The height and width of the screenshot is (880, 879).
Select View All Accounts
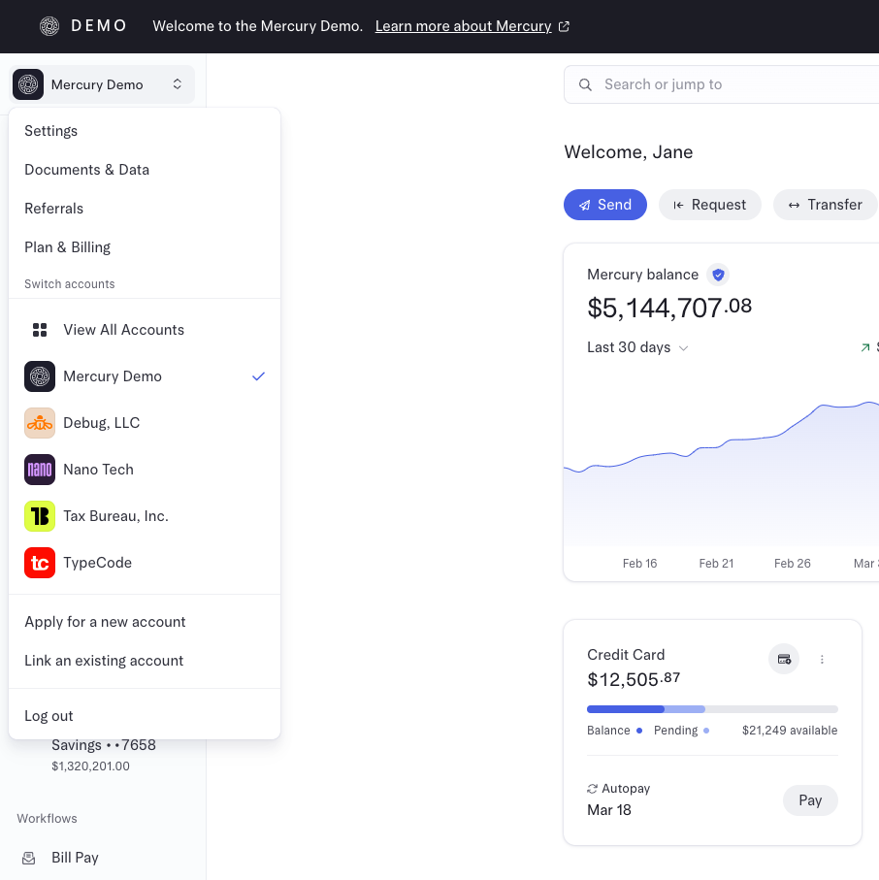[145, 330]
